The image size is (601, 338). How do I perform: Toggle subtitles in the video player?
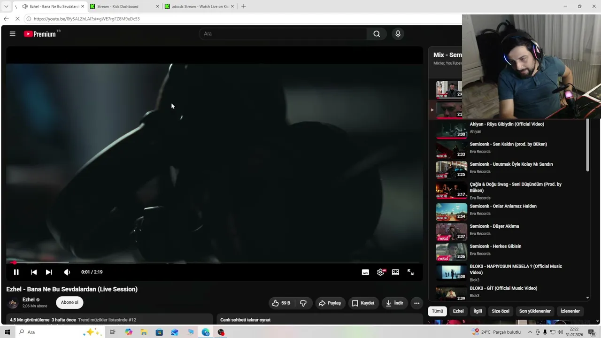tap(365, 272)
